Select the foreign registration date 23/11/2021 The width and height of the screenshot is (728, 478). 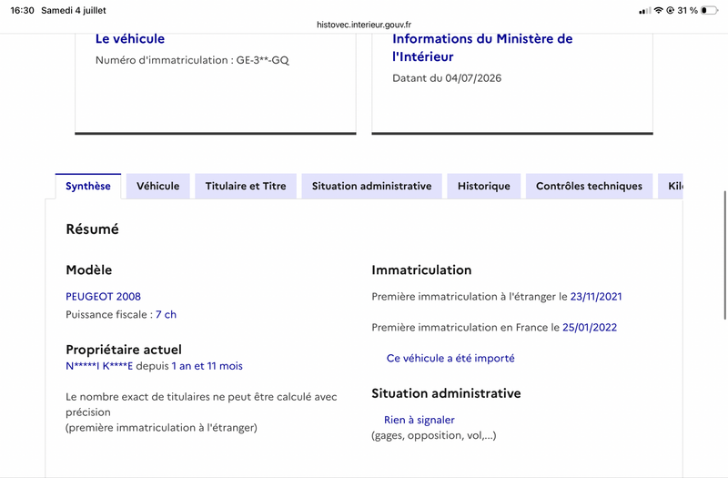(x=596, y=297)
